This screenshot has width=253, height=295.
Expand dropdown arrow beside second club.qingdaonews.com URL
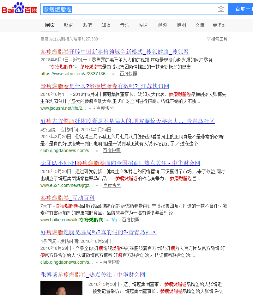click(x=97, y=262)
